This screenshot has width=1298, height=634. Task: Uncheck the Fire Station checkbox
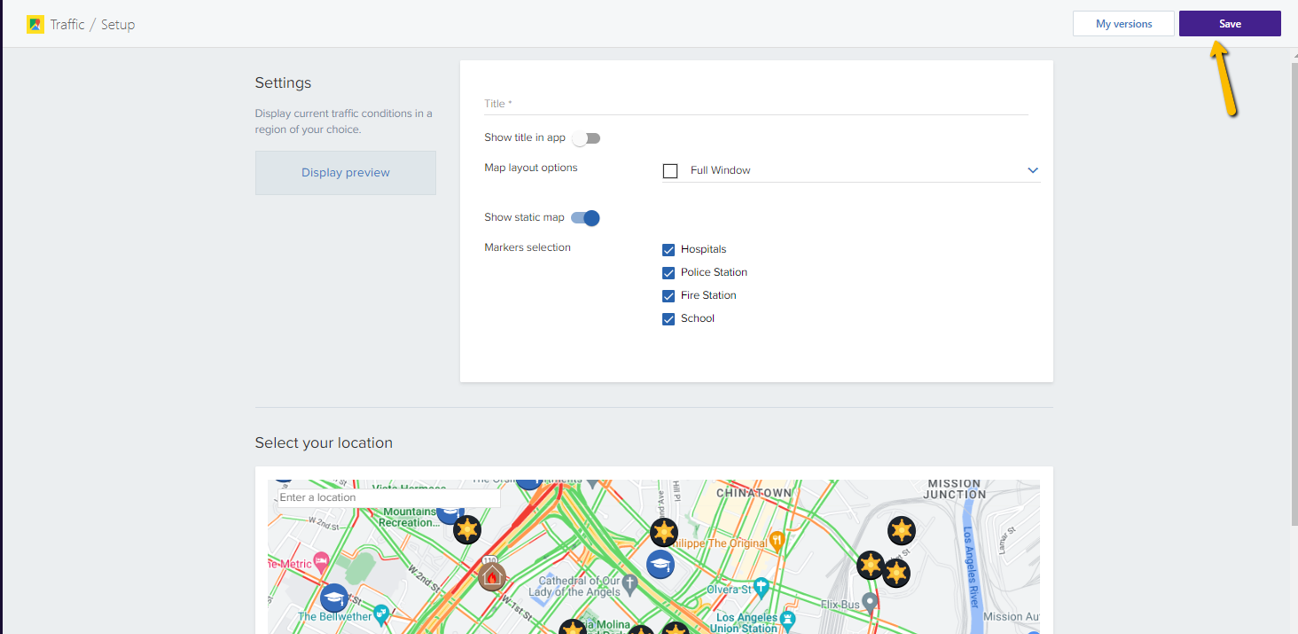pos(669,296)
